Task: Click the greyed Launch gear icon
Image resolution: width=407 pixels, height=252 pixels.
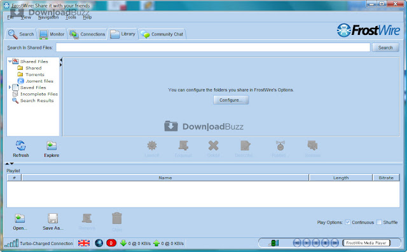Action: tap(152, 145)
